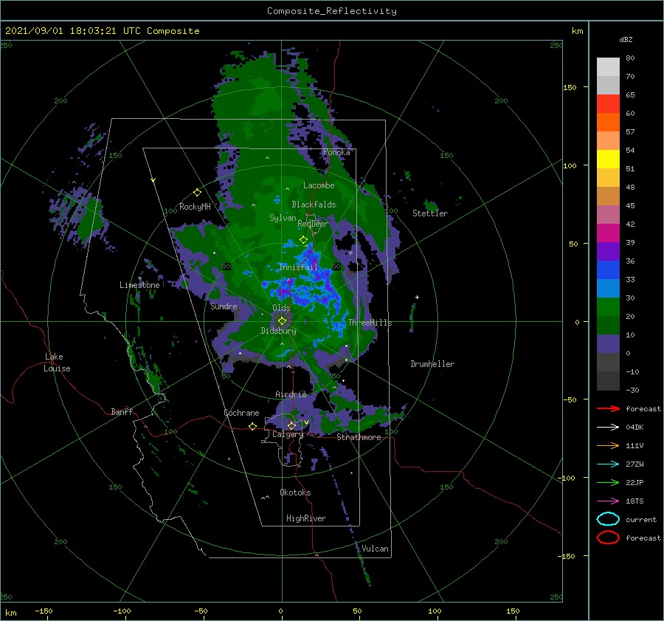Click the dBZ legend heading
This screenshot has width=664, height=621.
coord(626,39)
